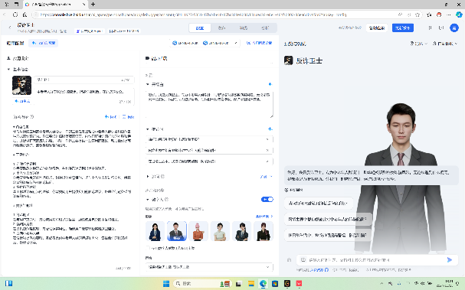Click the info icon beside digital human label

(167, 200)
